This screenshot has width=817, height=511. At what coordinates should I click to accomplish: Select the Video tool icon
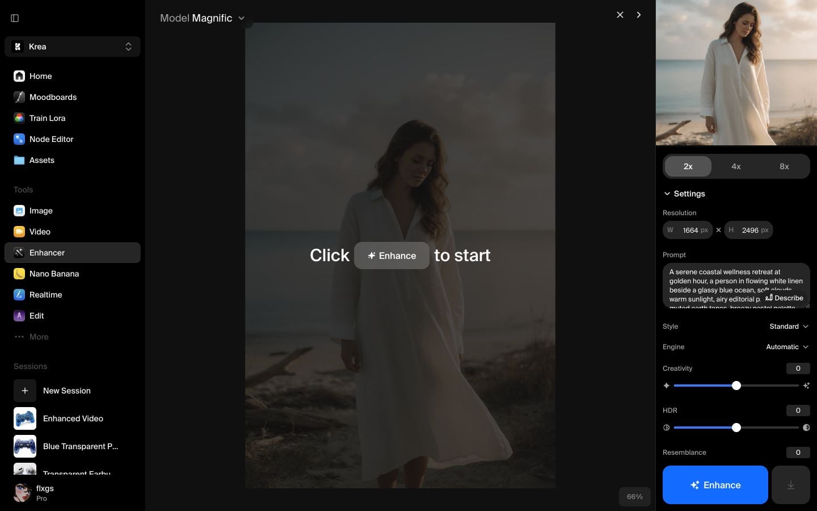coord(19,232)
